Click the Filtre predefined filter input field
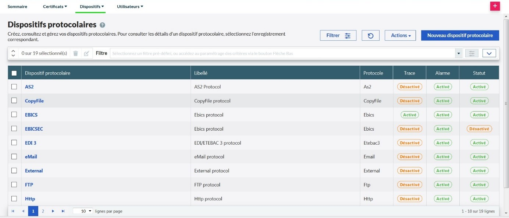Image resolution: width=509 pixels, height=218 pixels. point(282,53)
